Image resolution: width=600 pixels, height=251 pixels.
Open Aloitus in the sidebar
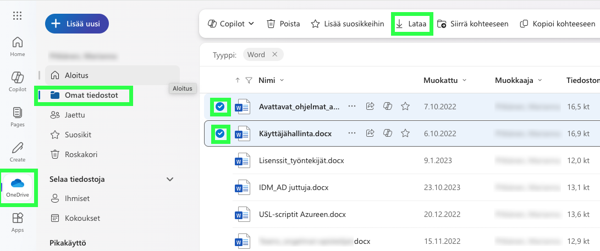[x=113, y=75]
